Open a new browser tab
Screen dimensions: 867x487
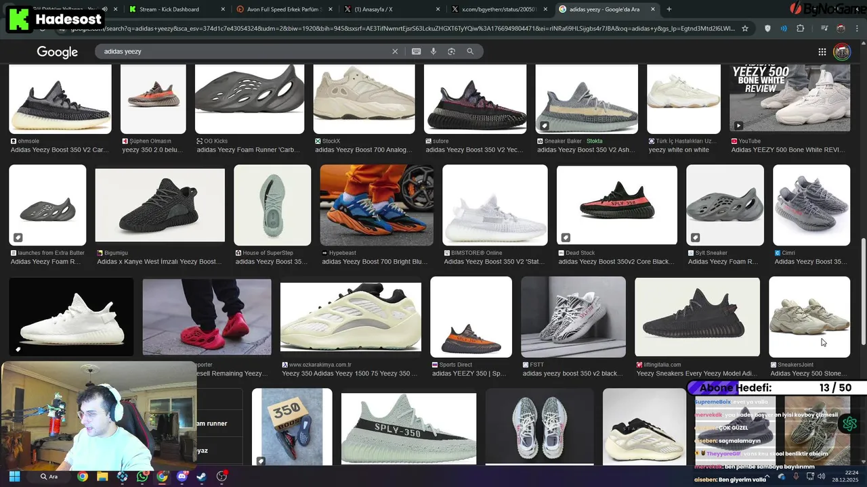coord(669,9)
